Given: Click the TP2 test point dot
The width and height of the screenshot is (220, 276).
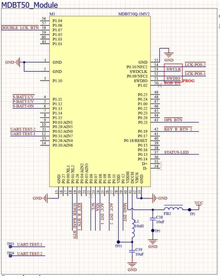Looking at the screenshot, I should point(190,210).
